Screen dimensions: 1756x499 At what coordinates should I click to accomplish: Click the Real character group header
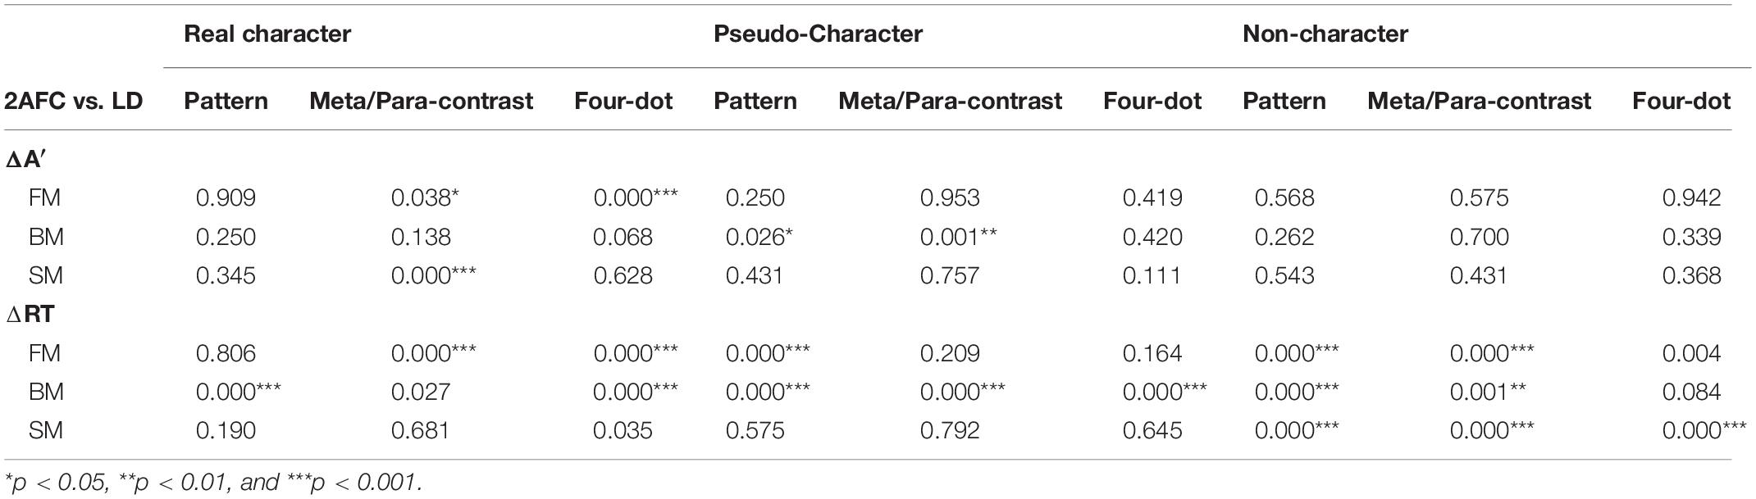(267, 34)
